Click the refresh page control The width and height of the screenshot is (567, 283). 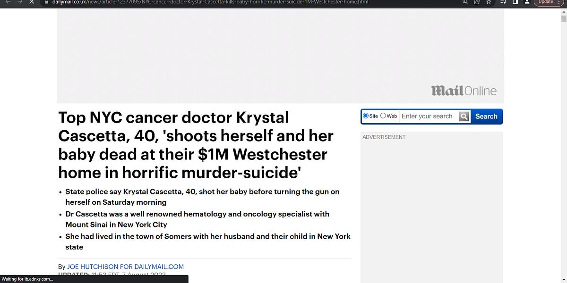click(31, 2)
